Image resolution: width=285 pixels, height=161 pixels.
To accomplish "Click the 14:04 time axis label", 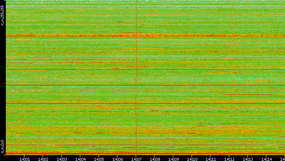I will tap(80, 159).
